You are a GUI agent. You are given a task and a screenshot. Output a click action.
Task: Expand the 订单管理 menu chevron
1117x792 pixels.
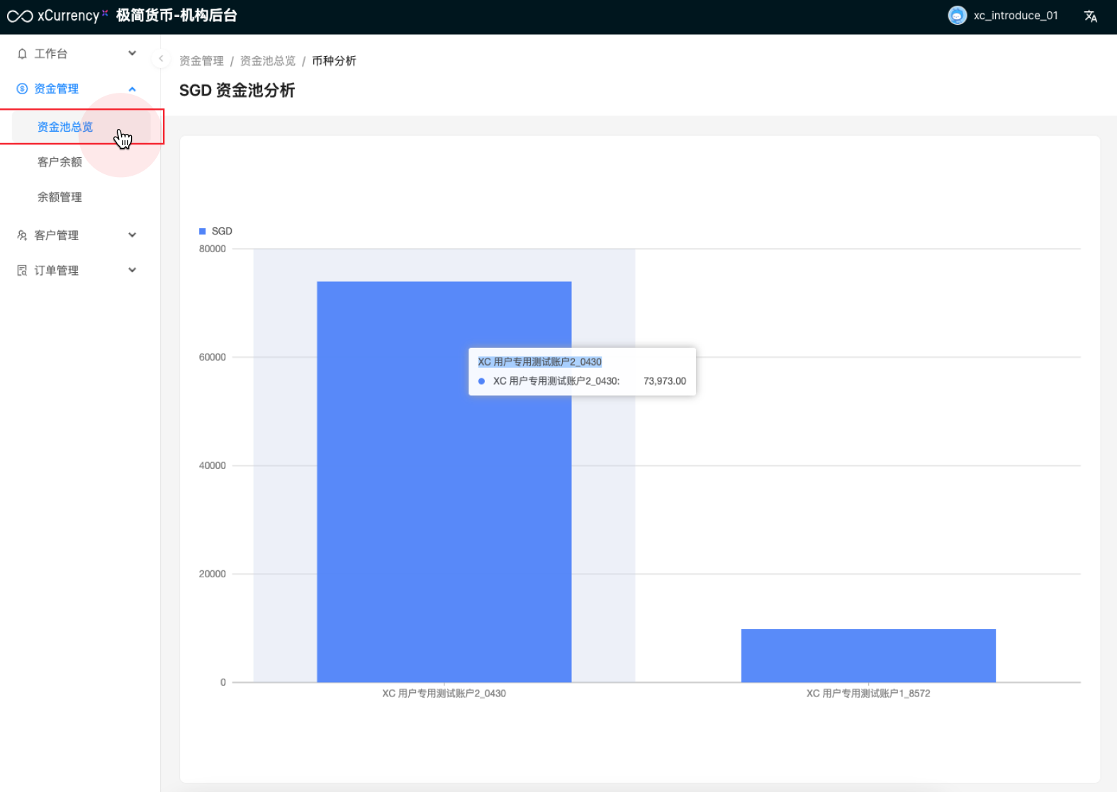pos(132,270)
